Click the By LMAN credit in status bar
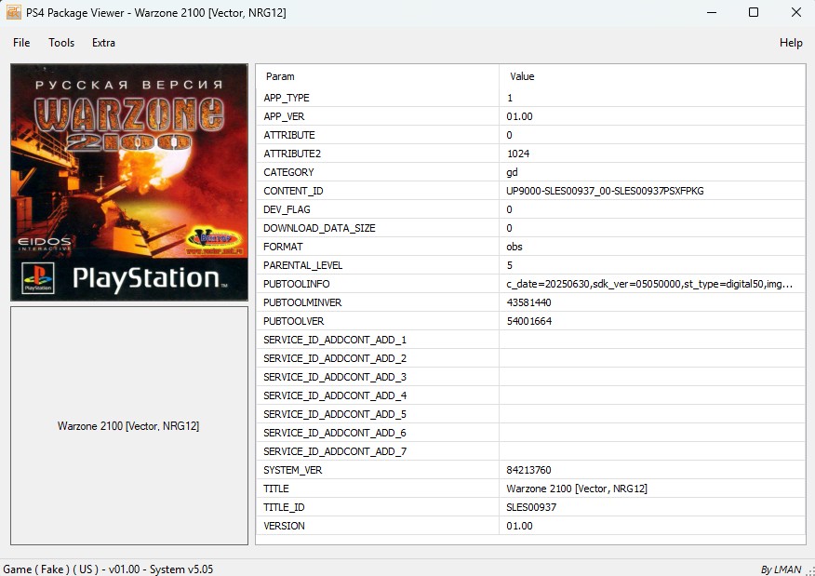815x576 pixels. point(781,569)
